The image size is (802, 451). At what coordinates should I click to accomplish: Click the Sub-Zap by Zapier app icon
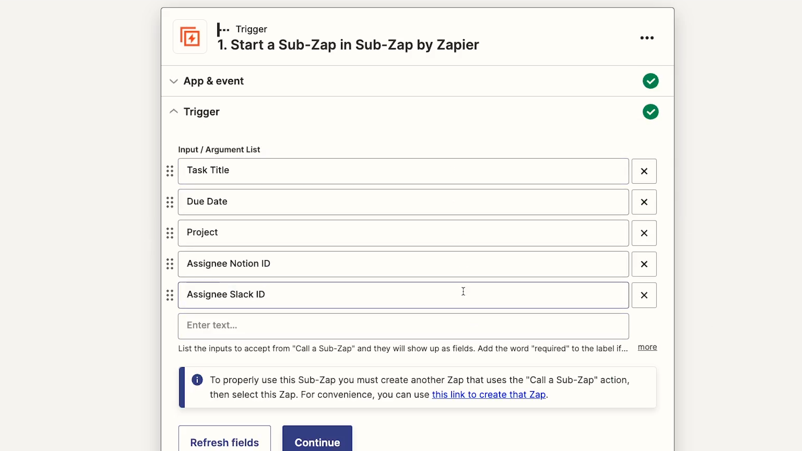[x=190, y=37]
